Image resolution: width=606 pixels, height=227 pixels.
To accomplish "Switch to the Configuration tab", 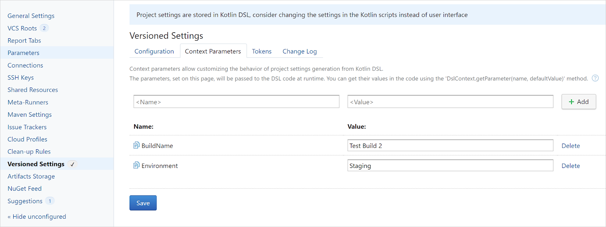I will pos(154,51).
